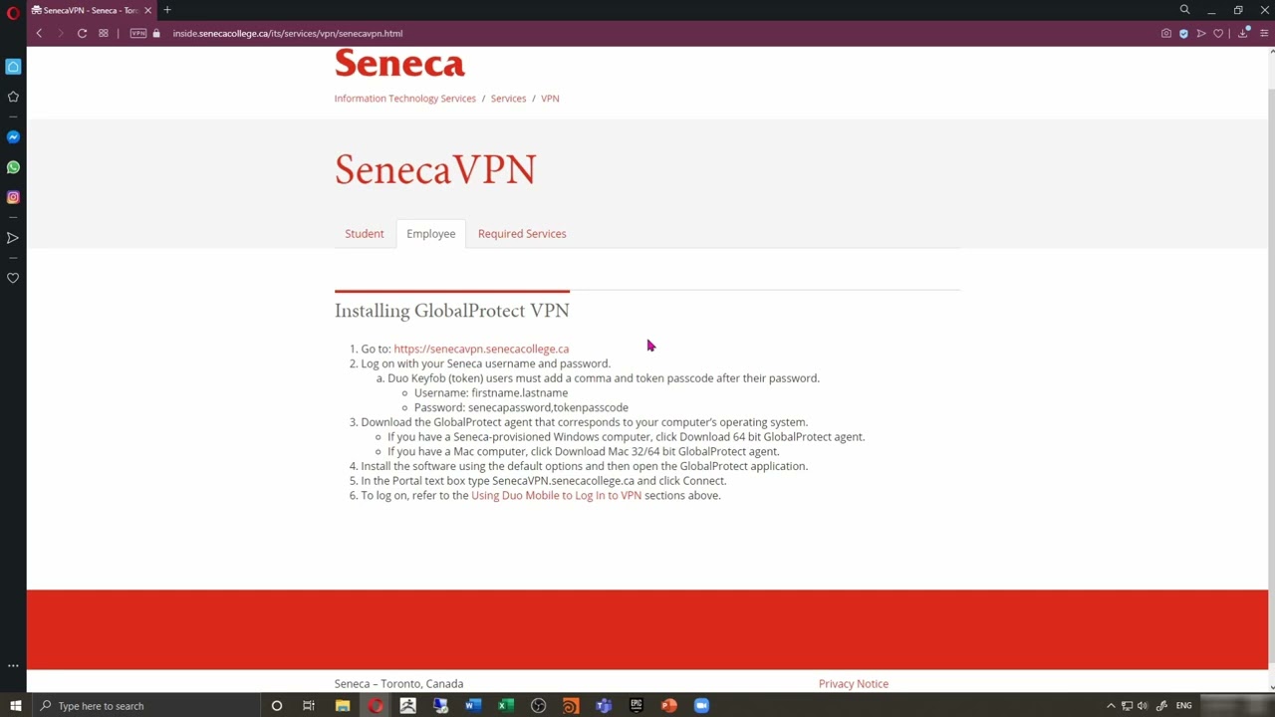Open a new tab with plus button
Viewport: 1275px width, 717px height.
point(167,10)
